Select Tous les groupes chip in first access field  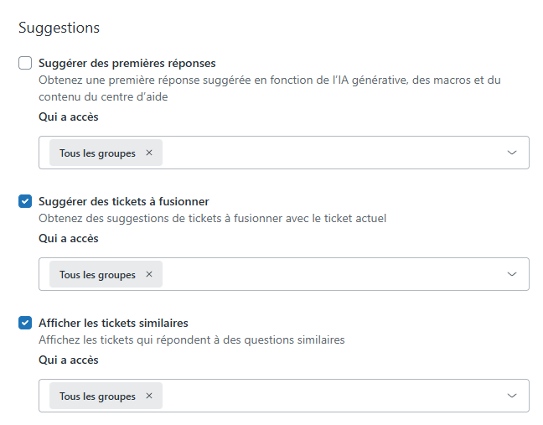click(x=97, y=153)
